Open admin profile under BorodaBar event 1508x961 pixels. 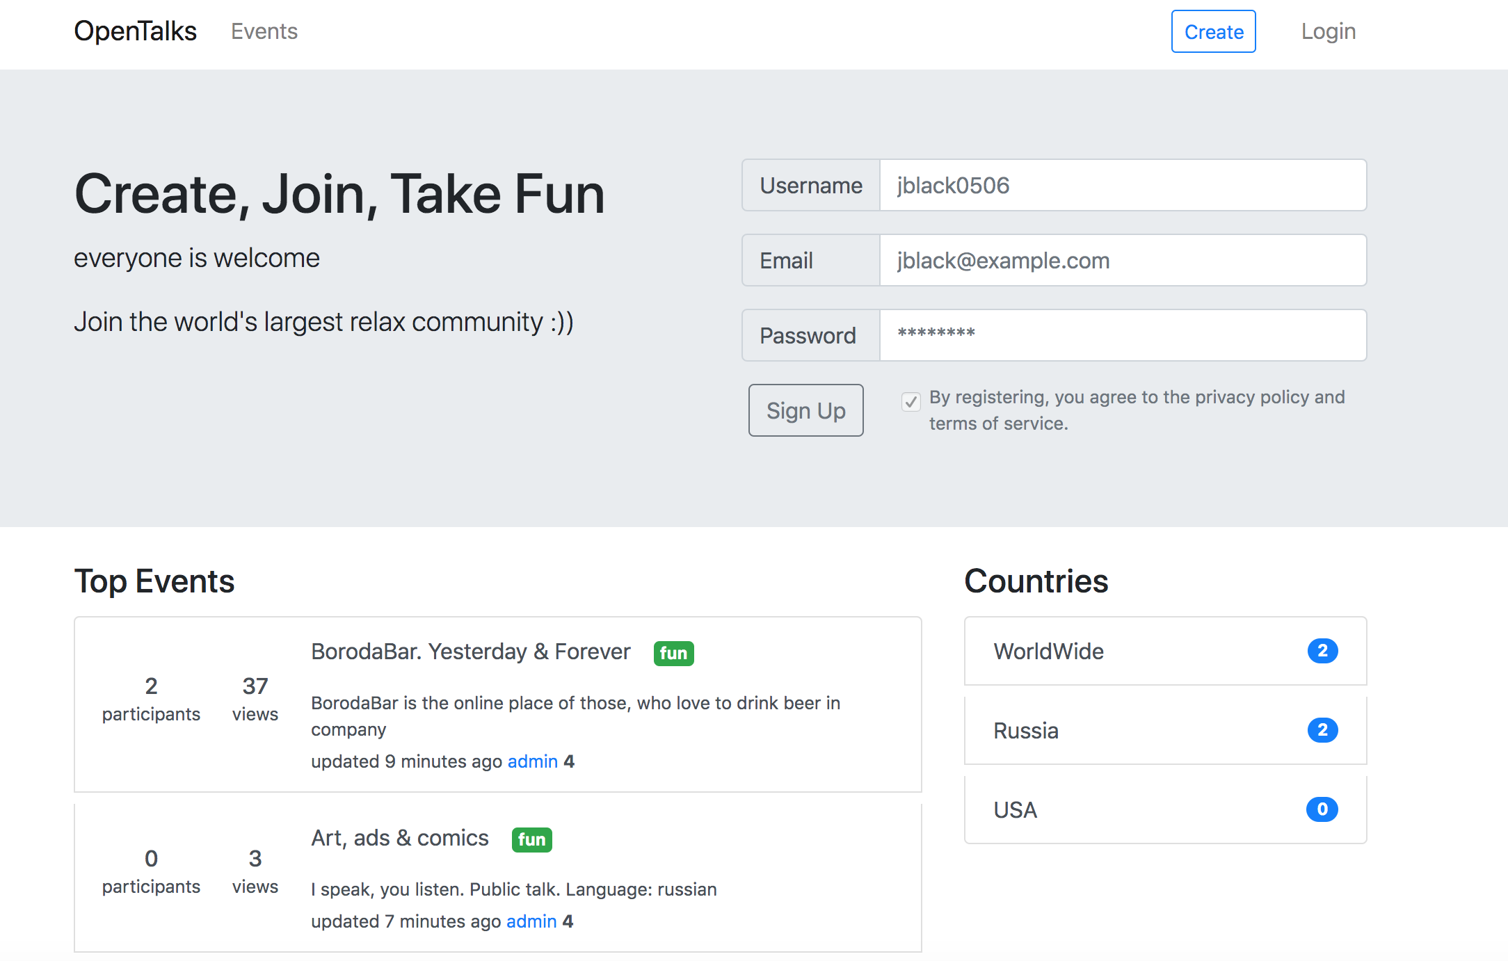click(532, 761)
